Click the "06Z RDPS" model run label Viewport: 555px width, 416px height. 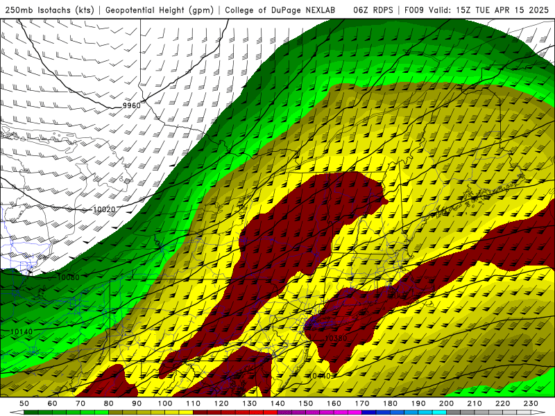[373, 10]
